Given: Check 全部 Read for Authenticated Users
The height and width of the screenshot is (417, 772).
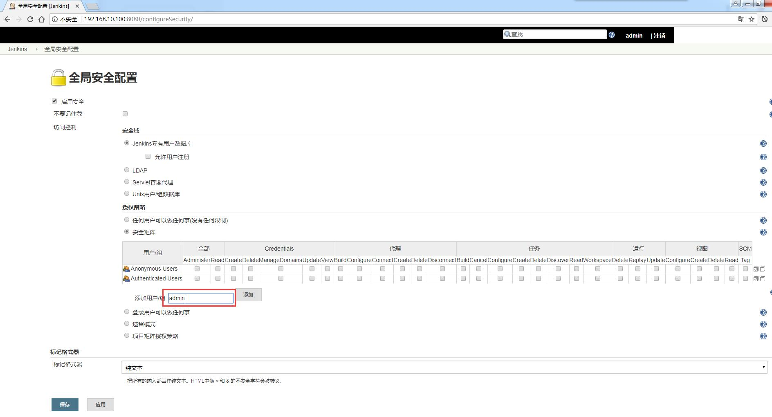Looking at the screenshot, I should click(218, 278).
